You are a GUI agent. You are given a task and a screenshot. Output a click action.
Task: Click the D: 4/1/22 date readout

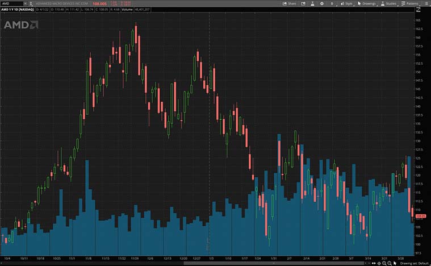point(43,9)
